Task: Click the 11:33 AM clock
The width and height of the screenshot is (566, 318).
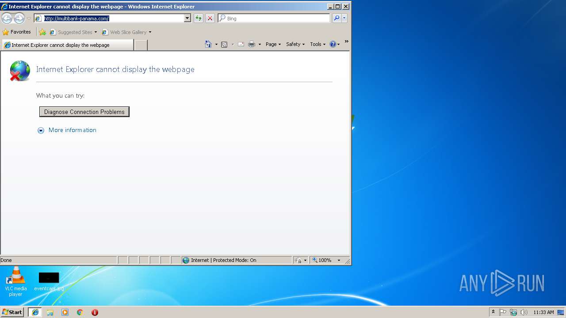Action: [x=543, y=312]
